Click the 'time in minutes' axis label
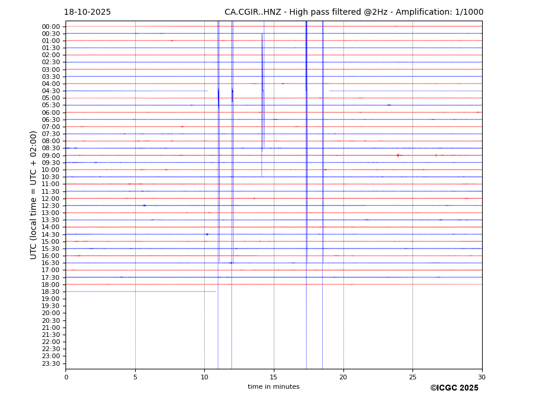Image resolution: width=547 pixels, height=410 pixels. point(273,387)
